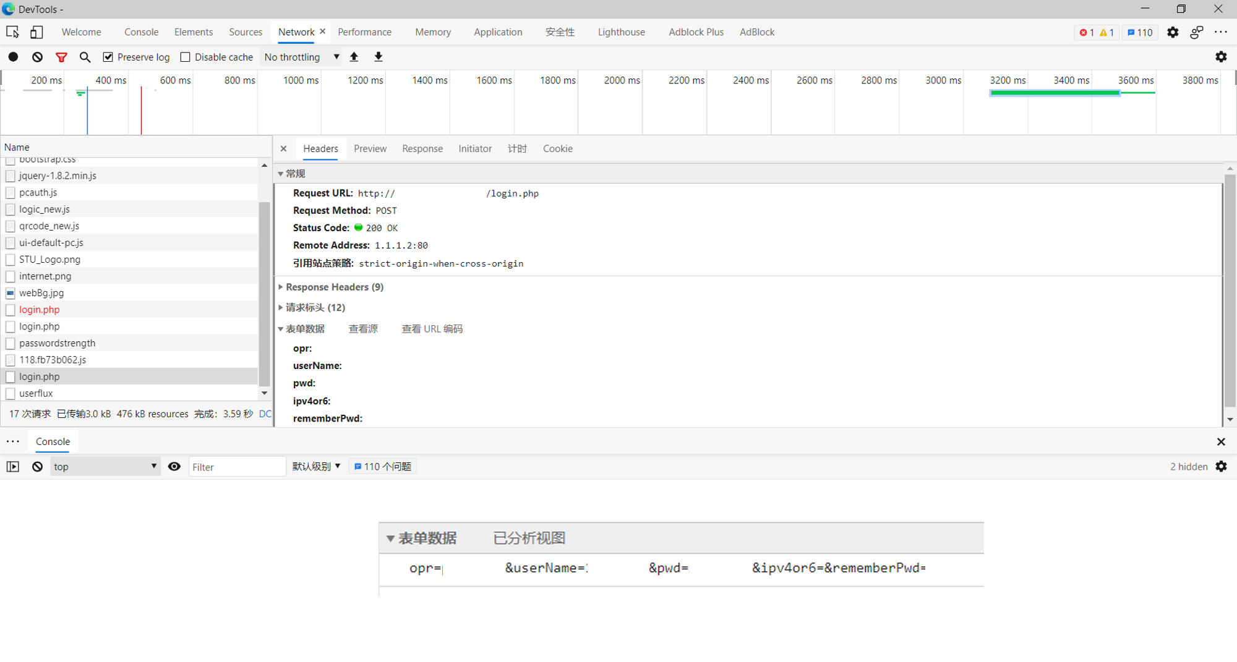
Task: Activate the inspect element picker
Action: pos(12,32)
